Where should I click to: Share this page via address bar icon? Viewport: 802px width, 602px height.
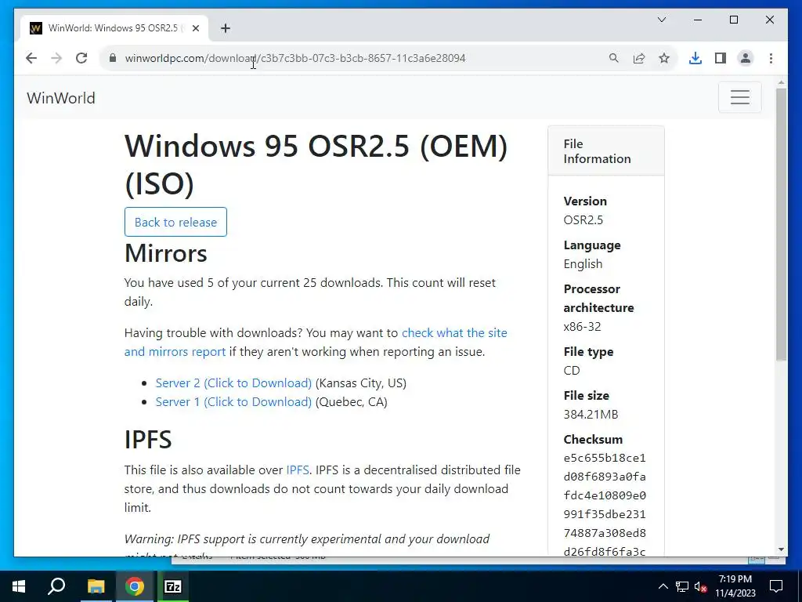pos(639,58)
